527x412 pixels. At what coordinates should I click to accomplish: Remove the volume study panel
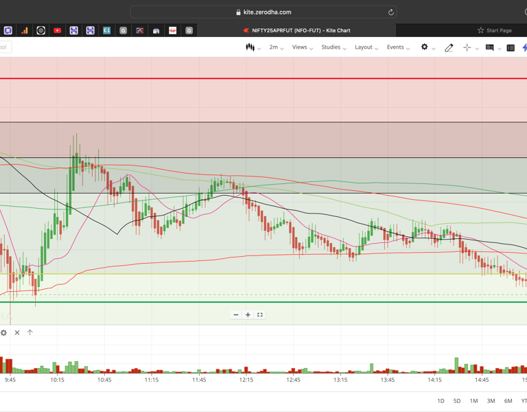click(x=17, y=332)
